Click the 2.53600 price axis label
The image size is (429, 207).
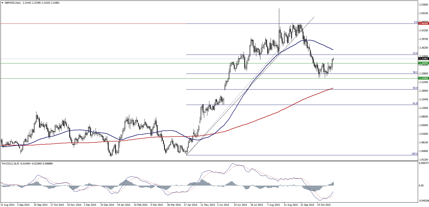coord(424,4)
